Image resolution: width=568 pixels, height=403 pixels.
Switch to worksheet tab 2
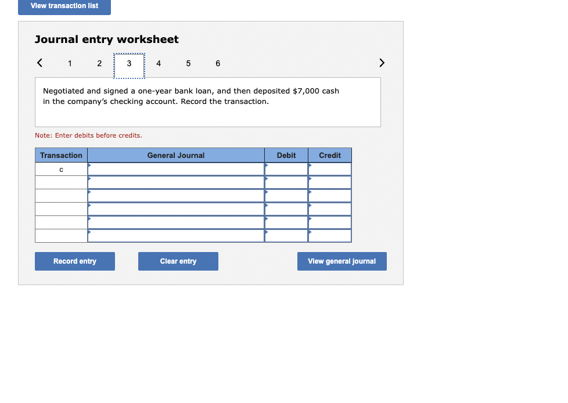pos(100,64)
